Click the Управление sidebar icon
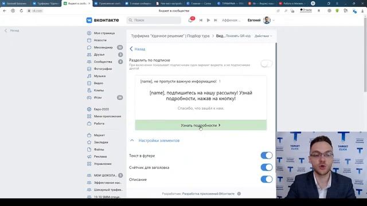The width and height of the screenshot is (367, 206). (89, 164)
